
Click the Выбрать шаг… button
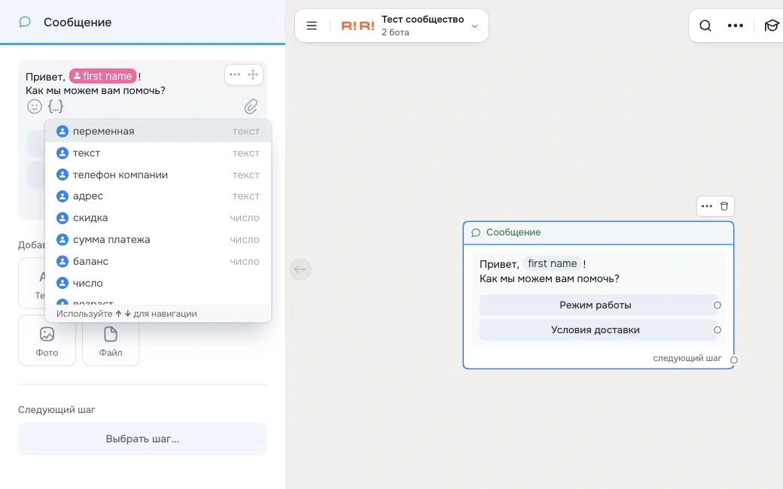point(142,439)
